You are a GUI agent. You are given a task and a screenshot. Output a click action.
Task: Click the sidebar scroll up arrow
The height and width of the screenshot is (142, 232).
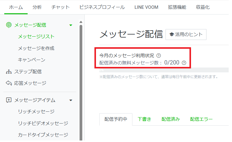(x=81, y=22)
